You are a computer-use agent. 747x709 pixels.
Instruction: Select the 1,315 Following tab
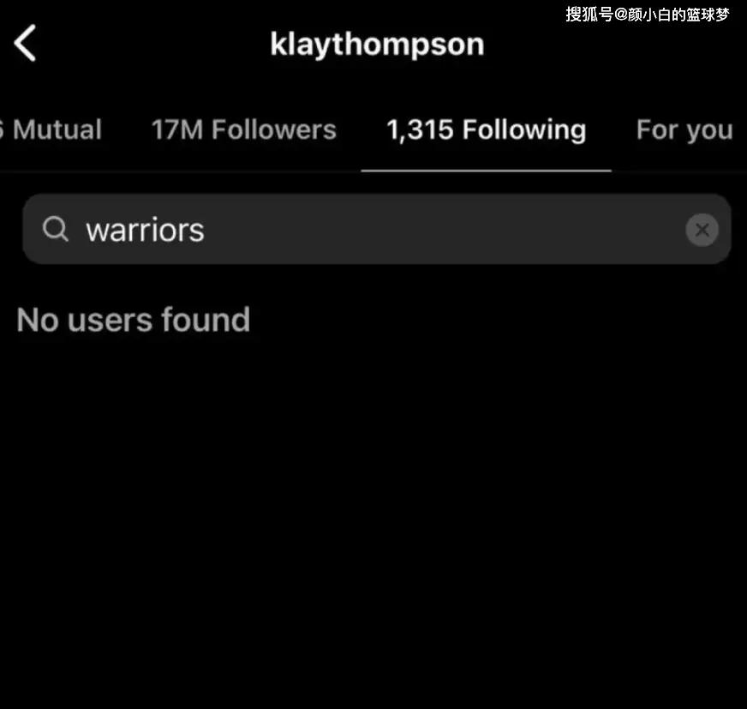click(x=487, y=130)
